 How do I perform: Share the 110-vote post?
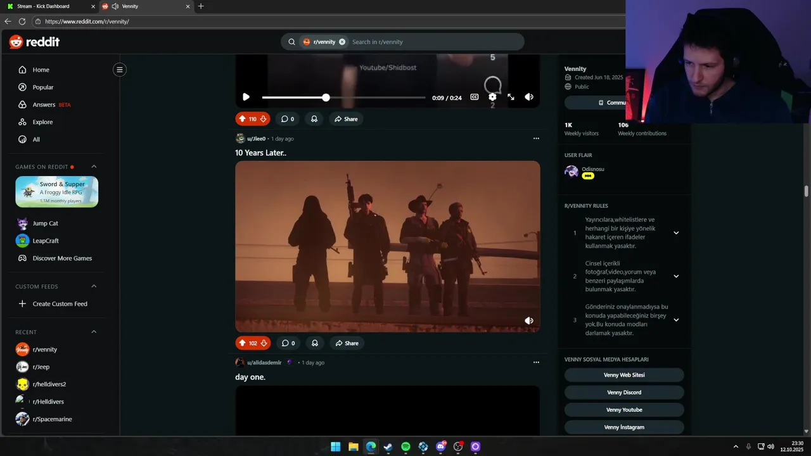346,119
